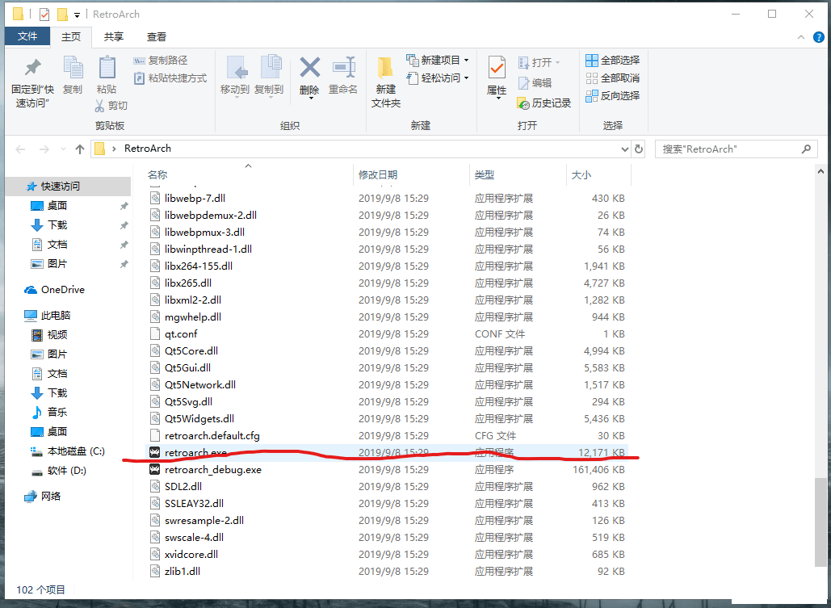Select the libwebp-7.dll file
The height and width of the screenshot is (608, 831).
[195, 199]
